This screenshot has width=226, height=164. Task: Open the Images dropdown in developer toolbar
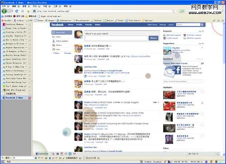pyautogui.click(x=51, y=20)
